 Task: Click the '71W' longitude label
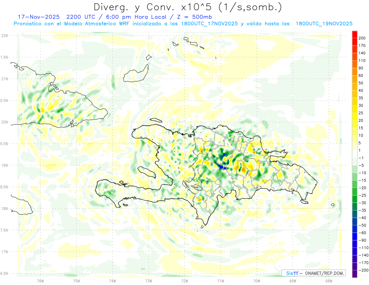pos(220,281)
